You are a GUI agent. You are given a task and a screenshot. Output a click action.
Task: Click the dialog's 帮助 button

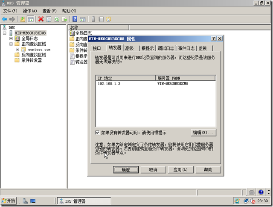[x=208, y=170]
